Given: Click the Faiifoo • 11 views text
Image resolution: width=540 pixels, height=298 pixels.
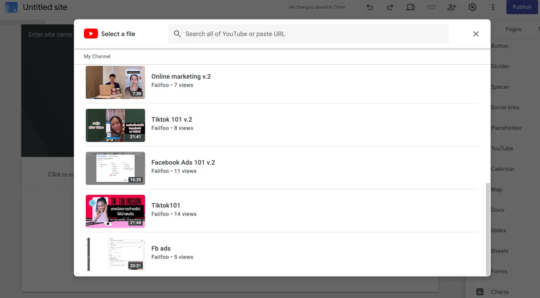Looking at the screenshot, I should (x=174, y=171).
